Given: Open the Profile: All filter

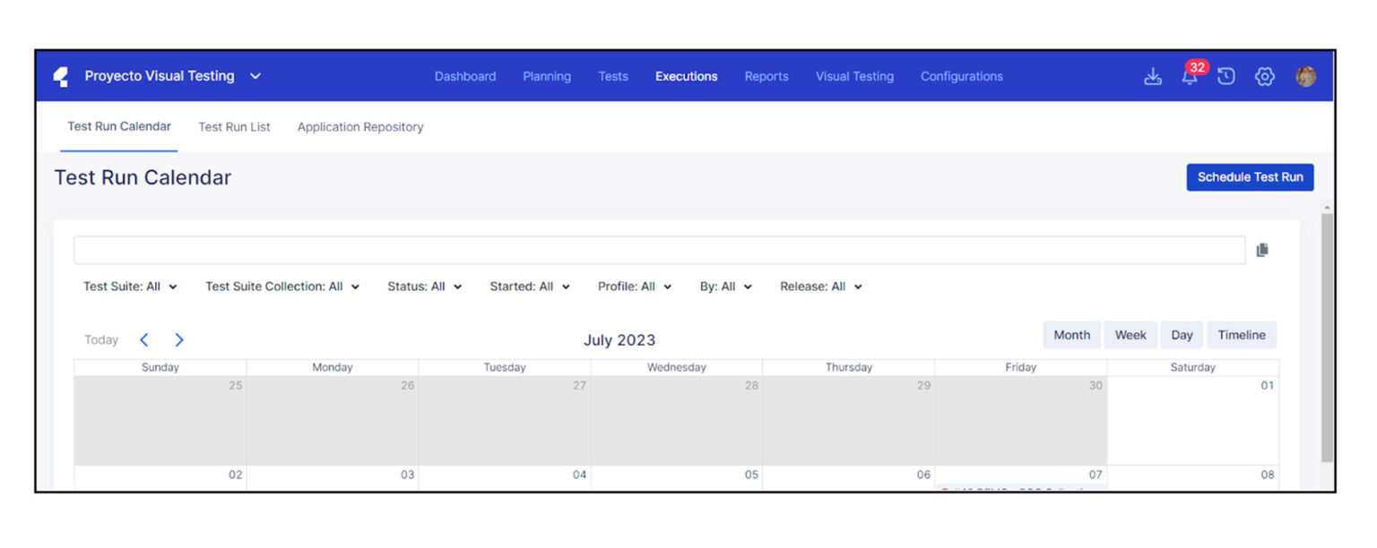Looking at the screenshot, I should [x=635, y=287].
